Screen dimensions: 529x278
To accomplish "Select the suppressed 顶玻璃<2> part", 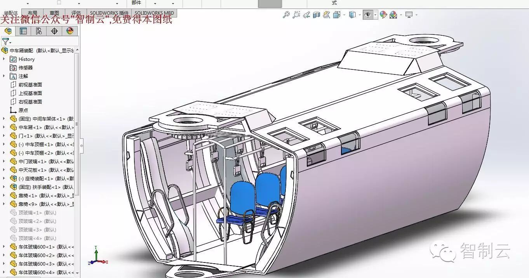I will (33, 221).
